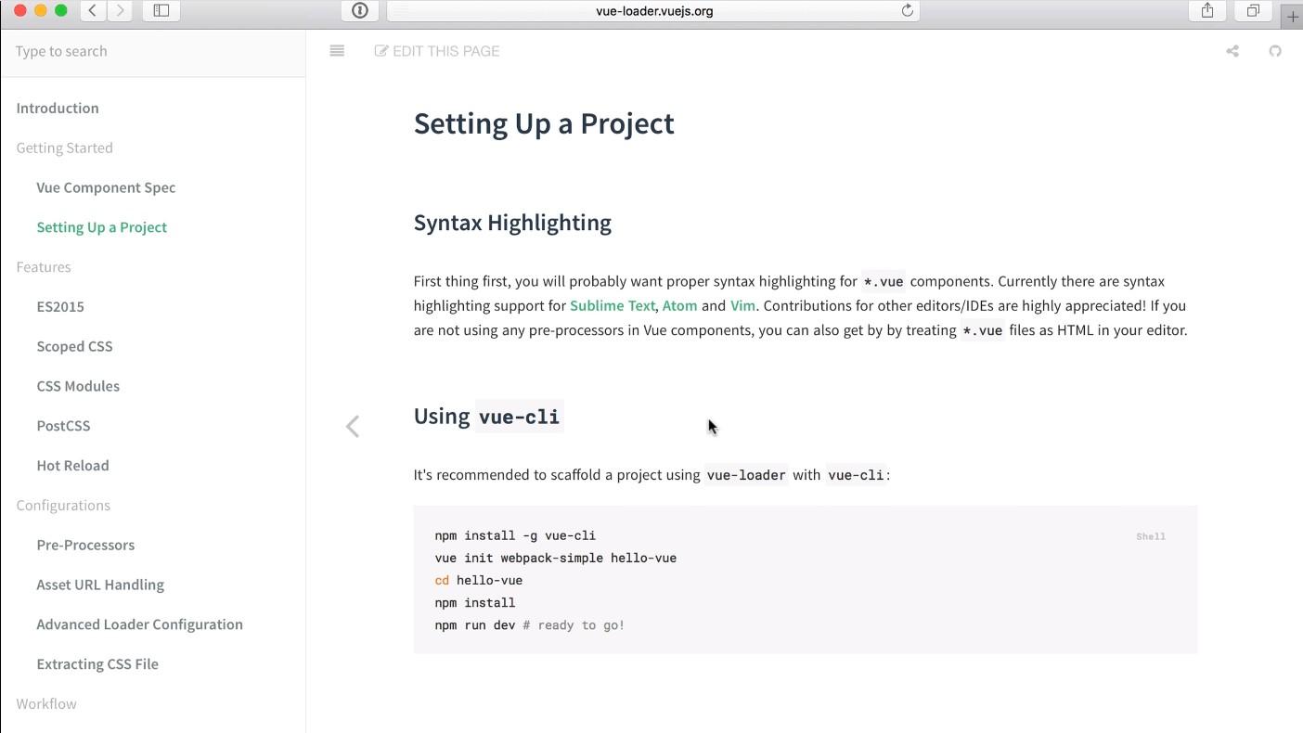Select Vue Component Spec in sidebar
Image resolution: width=1303 pixels, height=733 pixels.
coord(106,187)
